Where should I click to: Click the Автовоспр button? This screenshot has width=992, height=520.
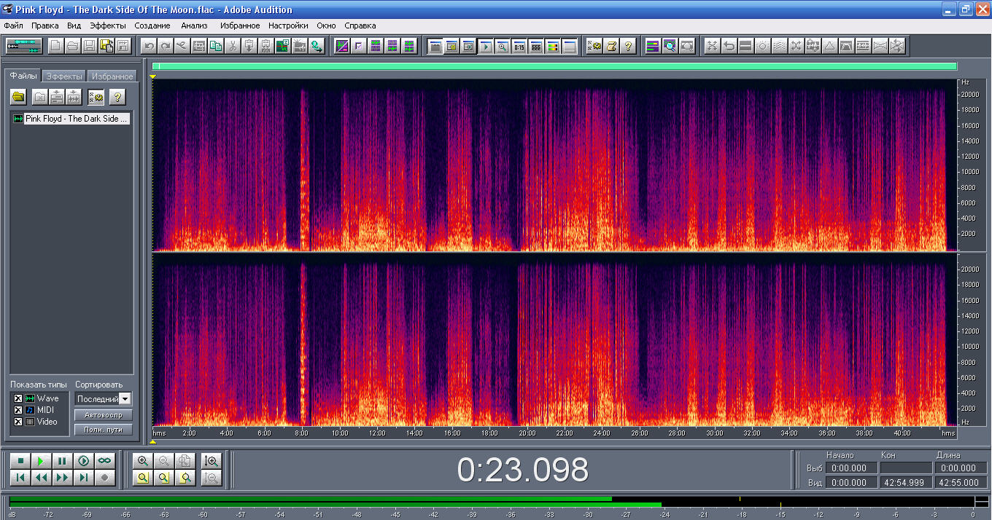click(103, 415)
